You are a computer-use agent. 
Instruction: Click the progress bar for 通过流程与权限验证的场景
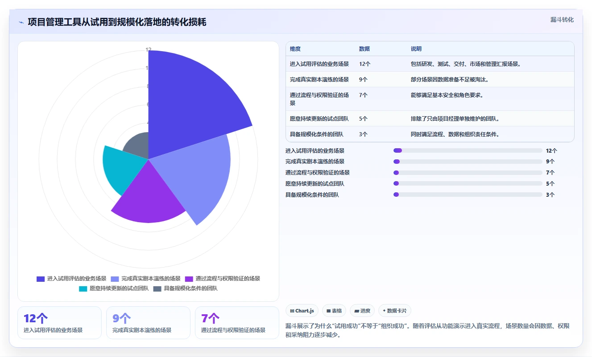(468, 172)
